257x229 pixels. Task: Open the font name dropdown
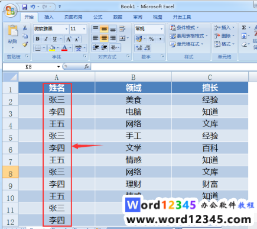coord(66,29)
